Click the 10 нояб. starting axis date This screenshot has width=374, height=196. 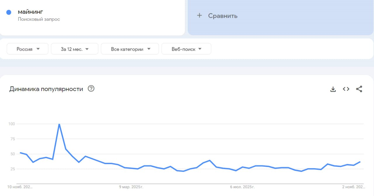point(20,187)
